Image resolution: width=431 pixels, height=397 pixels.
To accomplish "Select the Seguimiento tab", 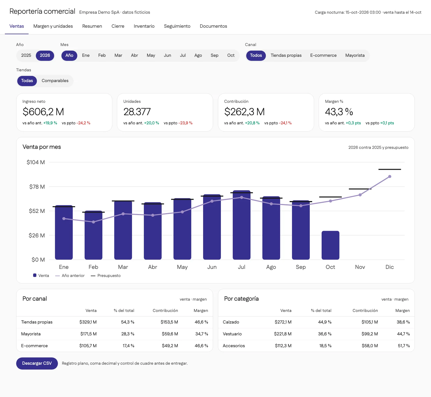I will [x=177, y=26].
